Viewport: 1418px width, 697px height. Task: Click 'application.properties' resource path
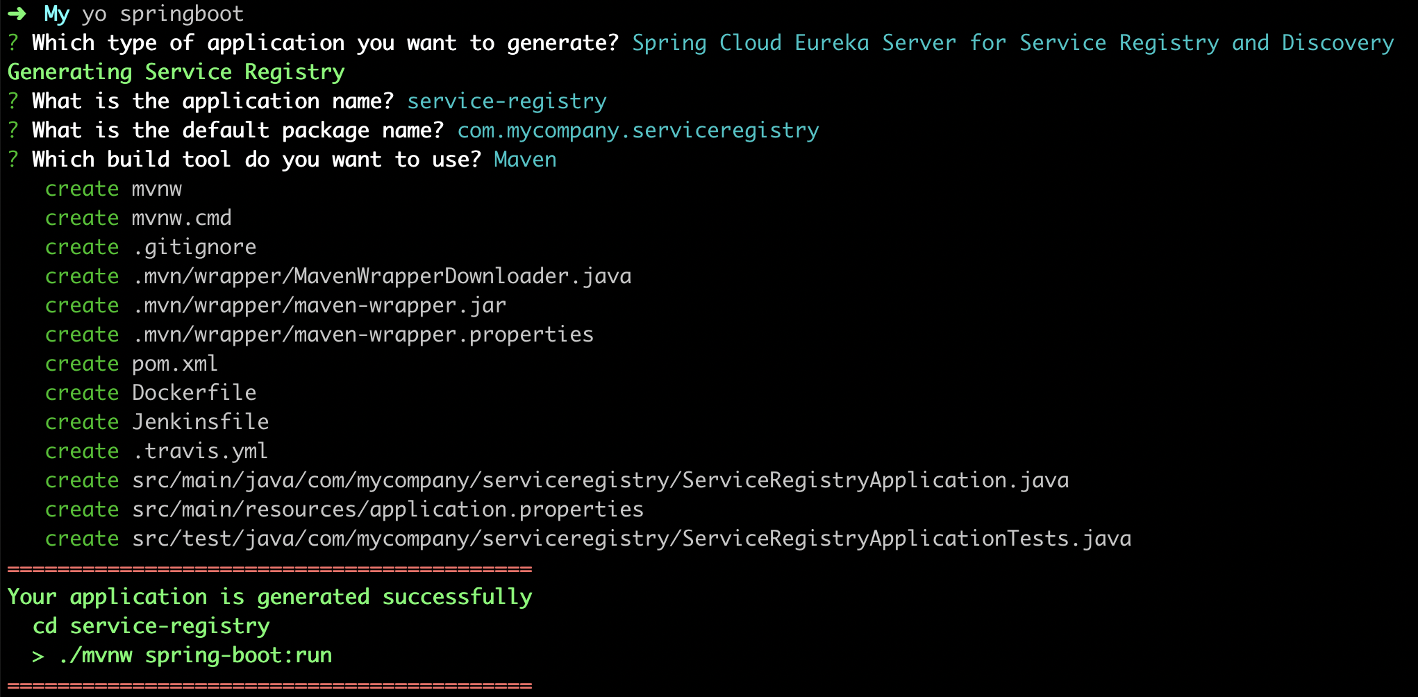tap(388, 509)
